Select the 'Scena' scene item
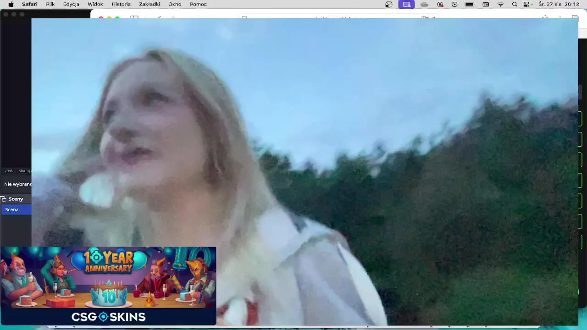Screen dimensions: 587x330 click(16, 209)
